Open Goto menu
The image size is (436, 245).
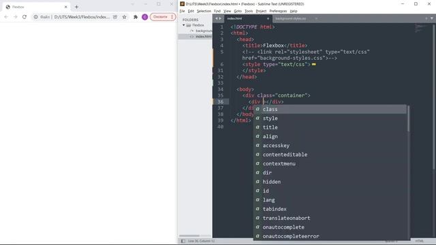click(x=238, y=11)
